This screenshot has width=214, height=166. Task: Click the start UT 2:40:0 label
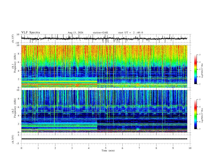[x=131, y=33]
